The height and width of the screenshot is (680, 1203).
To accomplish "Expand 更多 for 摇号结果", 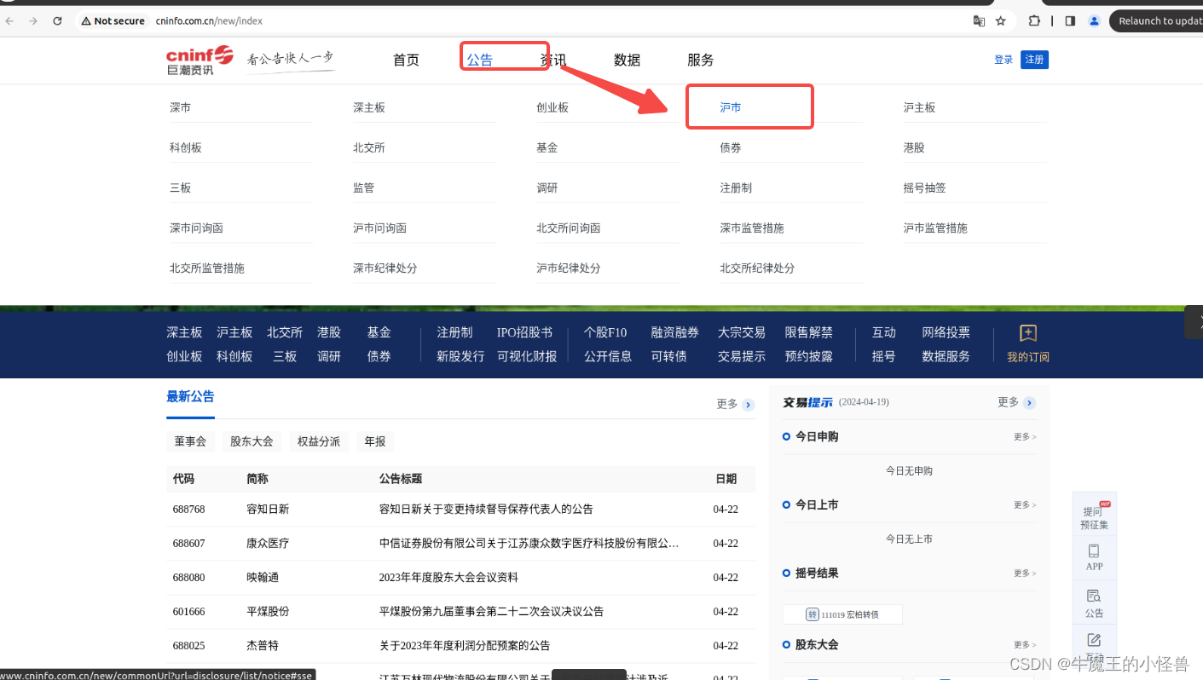I will point(1025,573).
